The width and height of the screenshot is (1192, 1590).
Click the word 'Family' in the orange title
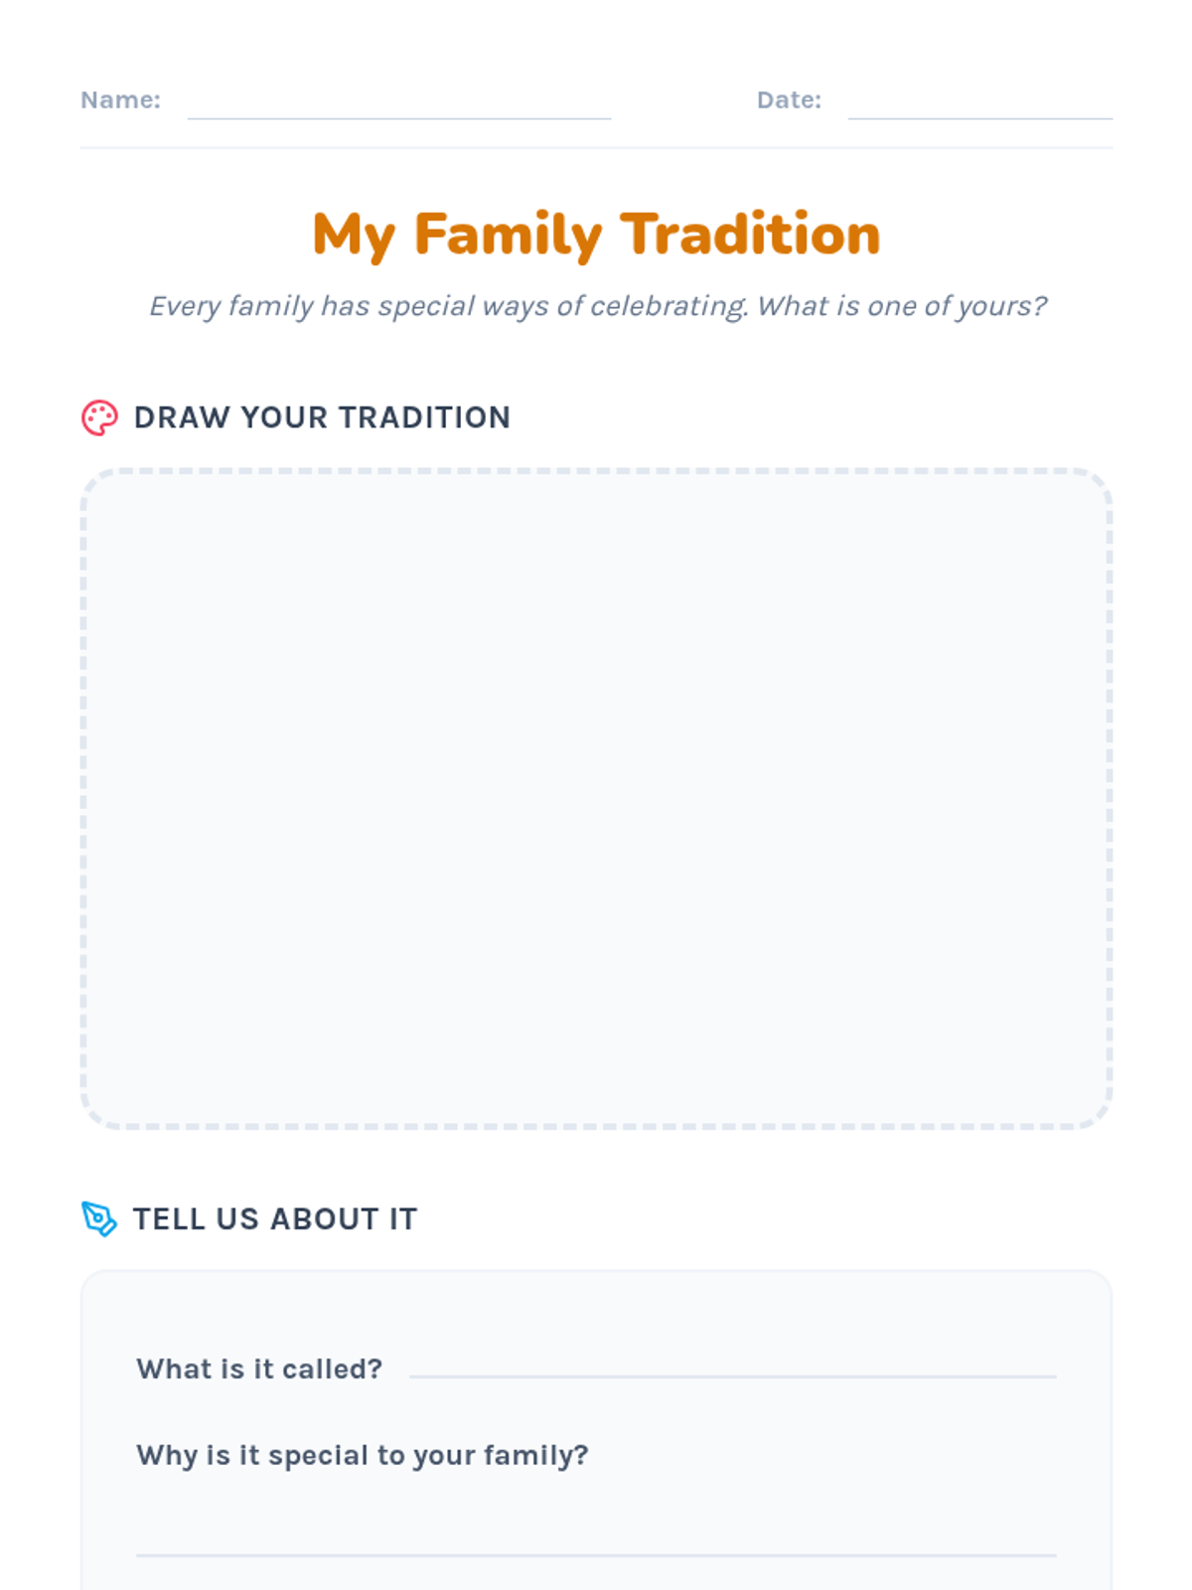tap(508, 237)
